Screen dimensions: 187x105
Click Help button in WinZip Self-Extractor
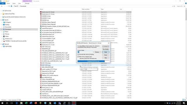point(105,58)
